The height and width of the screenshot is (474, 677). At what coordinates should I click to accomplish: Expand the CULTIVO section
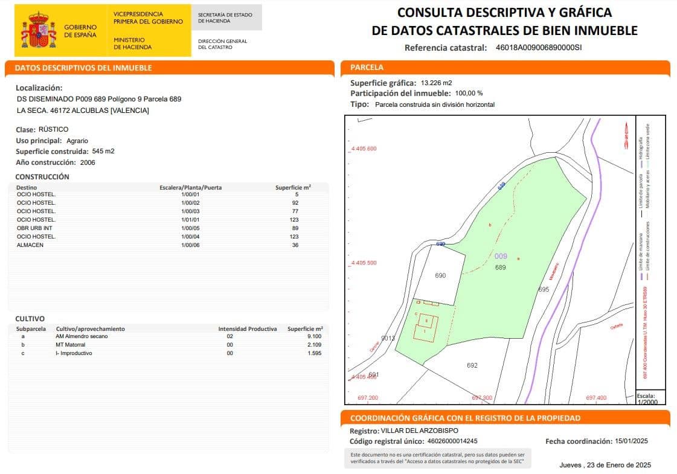tap(27, 318)
